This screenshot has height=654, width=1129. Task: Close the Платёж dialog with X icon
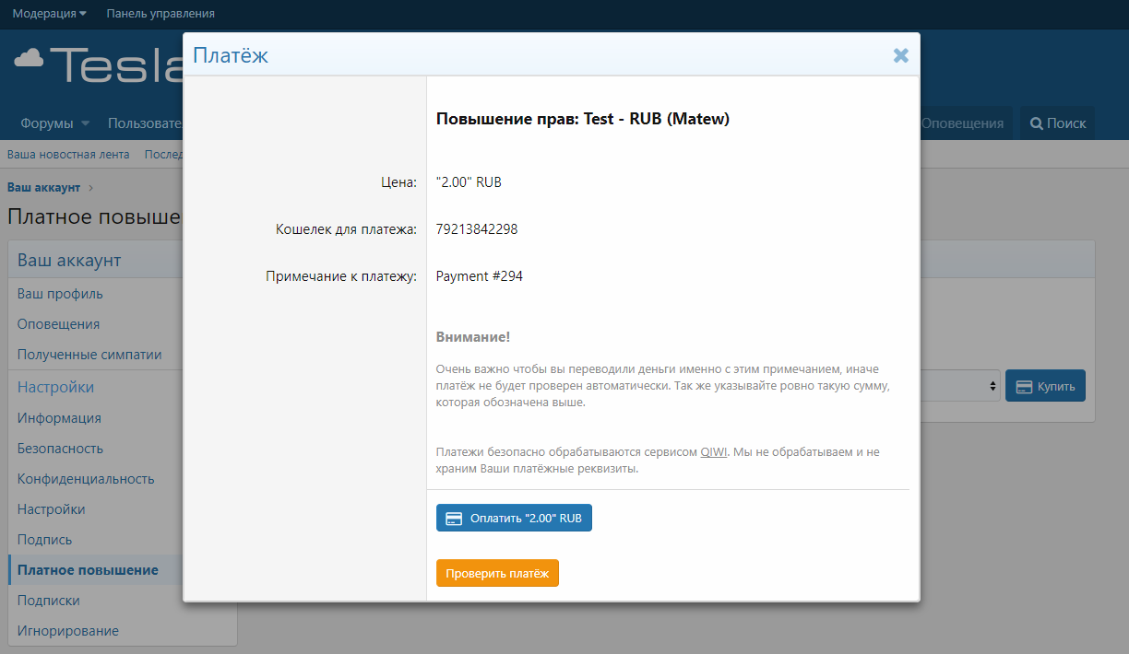900,56
